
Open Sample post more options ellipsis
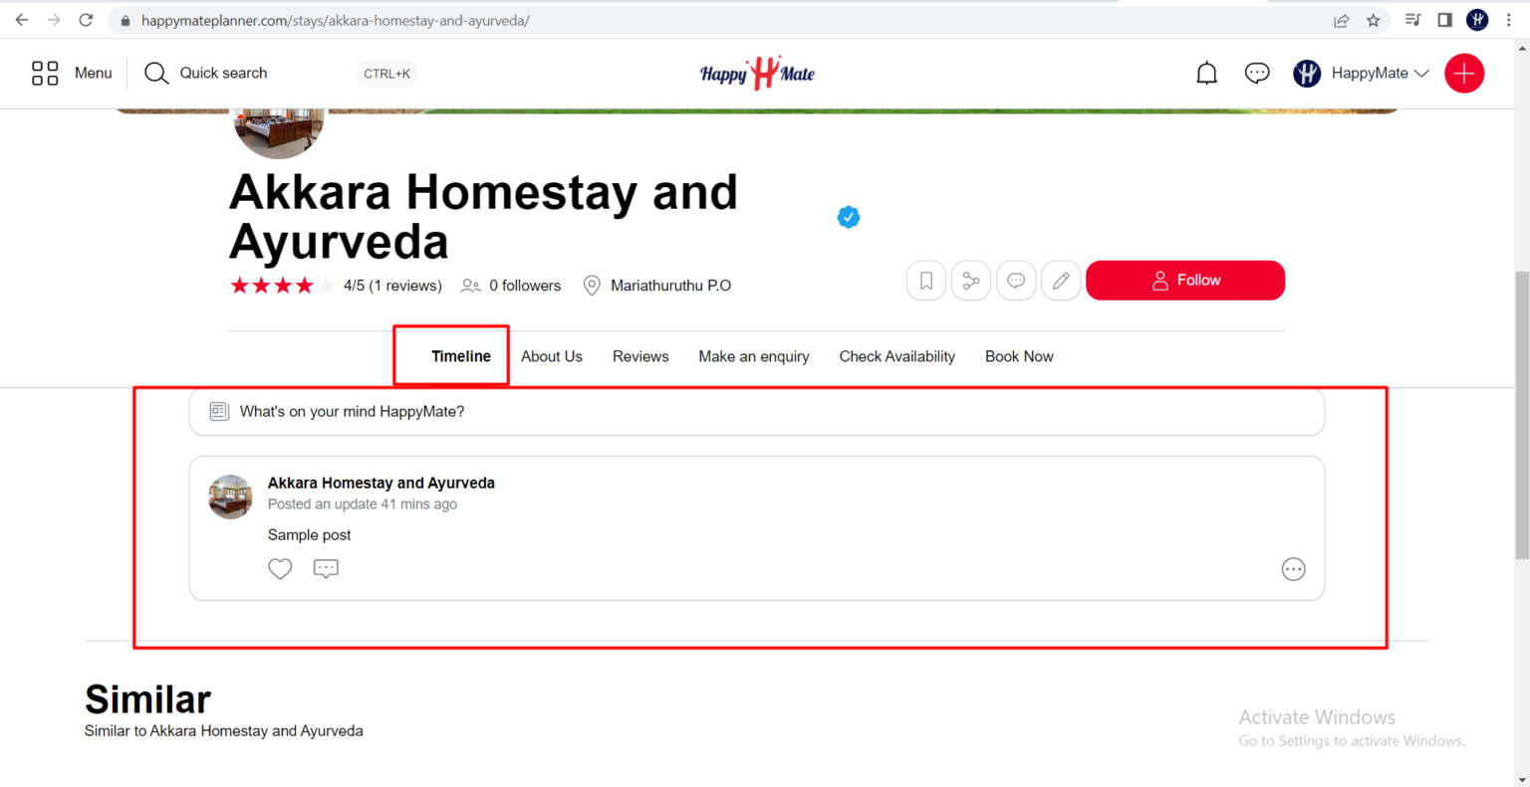[1293, 569]
